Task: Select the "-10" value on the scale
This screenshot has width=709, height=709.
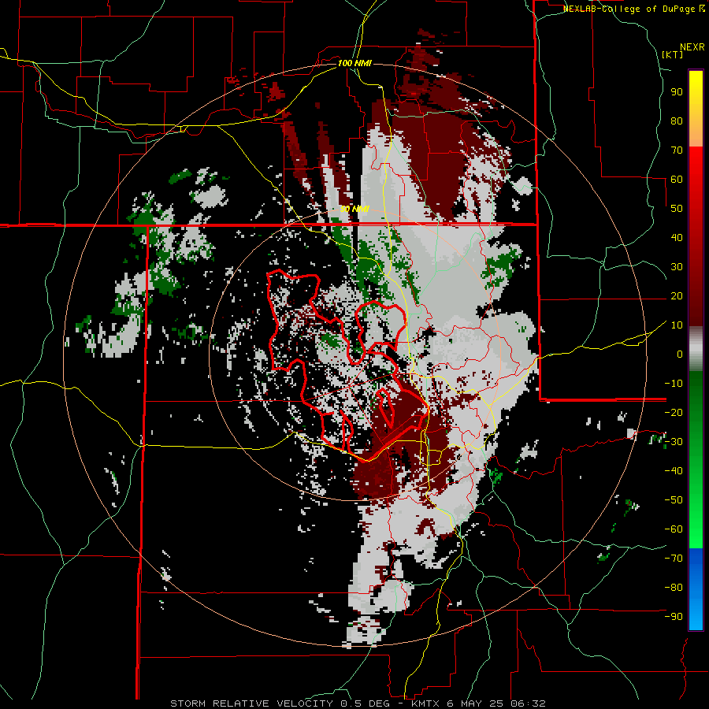Action: point(674,384)
